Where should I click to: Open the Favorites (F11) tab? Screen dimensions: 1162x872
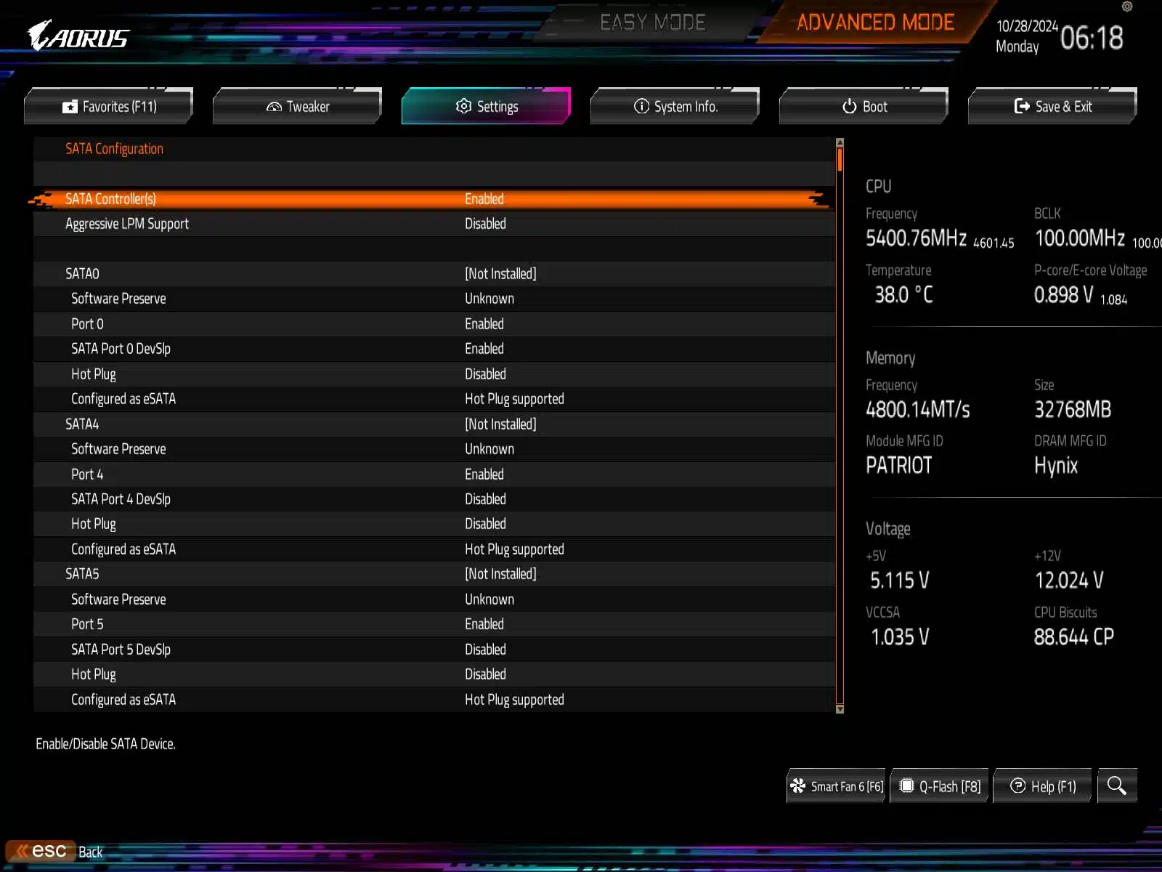(109, 106)
